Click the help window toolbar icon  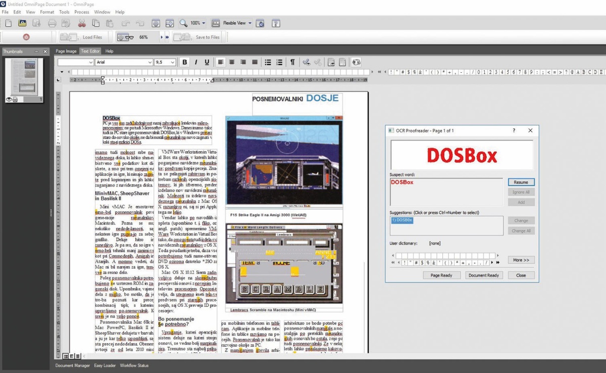point(276,23)
